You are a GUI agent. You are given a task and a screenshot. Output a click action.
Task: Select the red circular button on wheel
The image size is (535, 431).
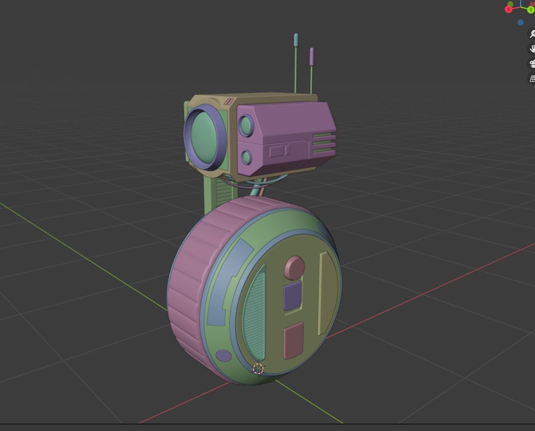(294, 267)
